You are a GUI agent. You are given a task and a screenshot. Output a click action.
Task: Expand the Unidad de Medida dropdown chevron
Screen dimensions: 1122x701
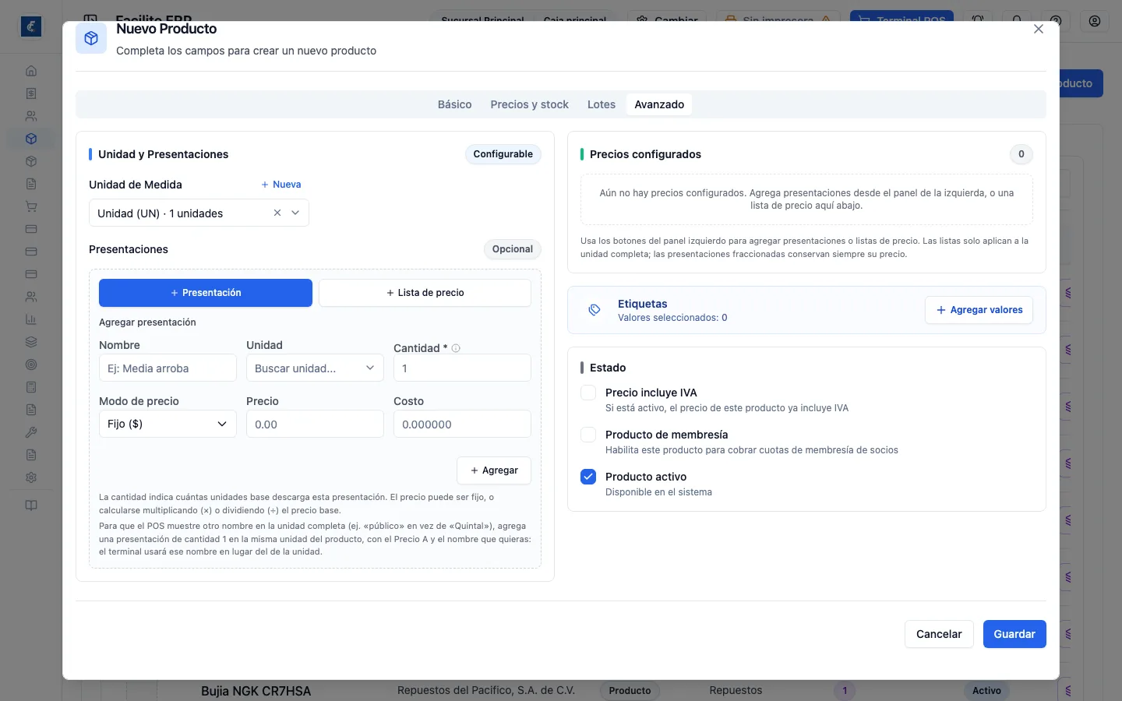pyautogui.click(x=295, y=213)
